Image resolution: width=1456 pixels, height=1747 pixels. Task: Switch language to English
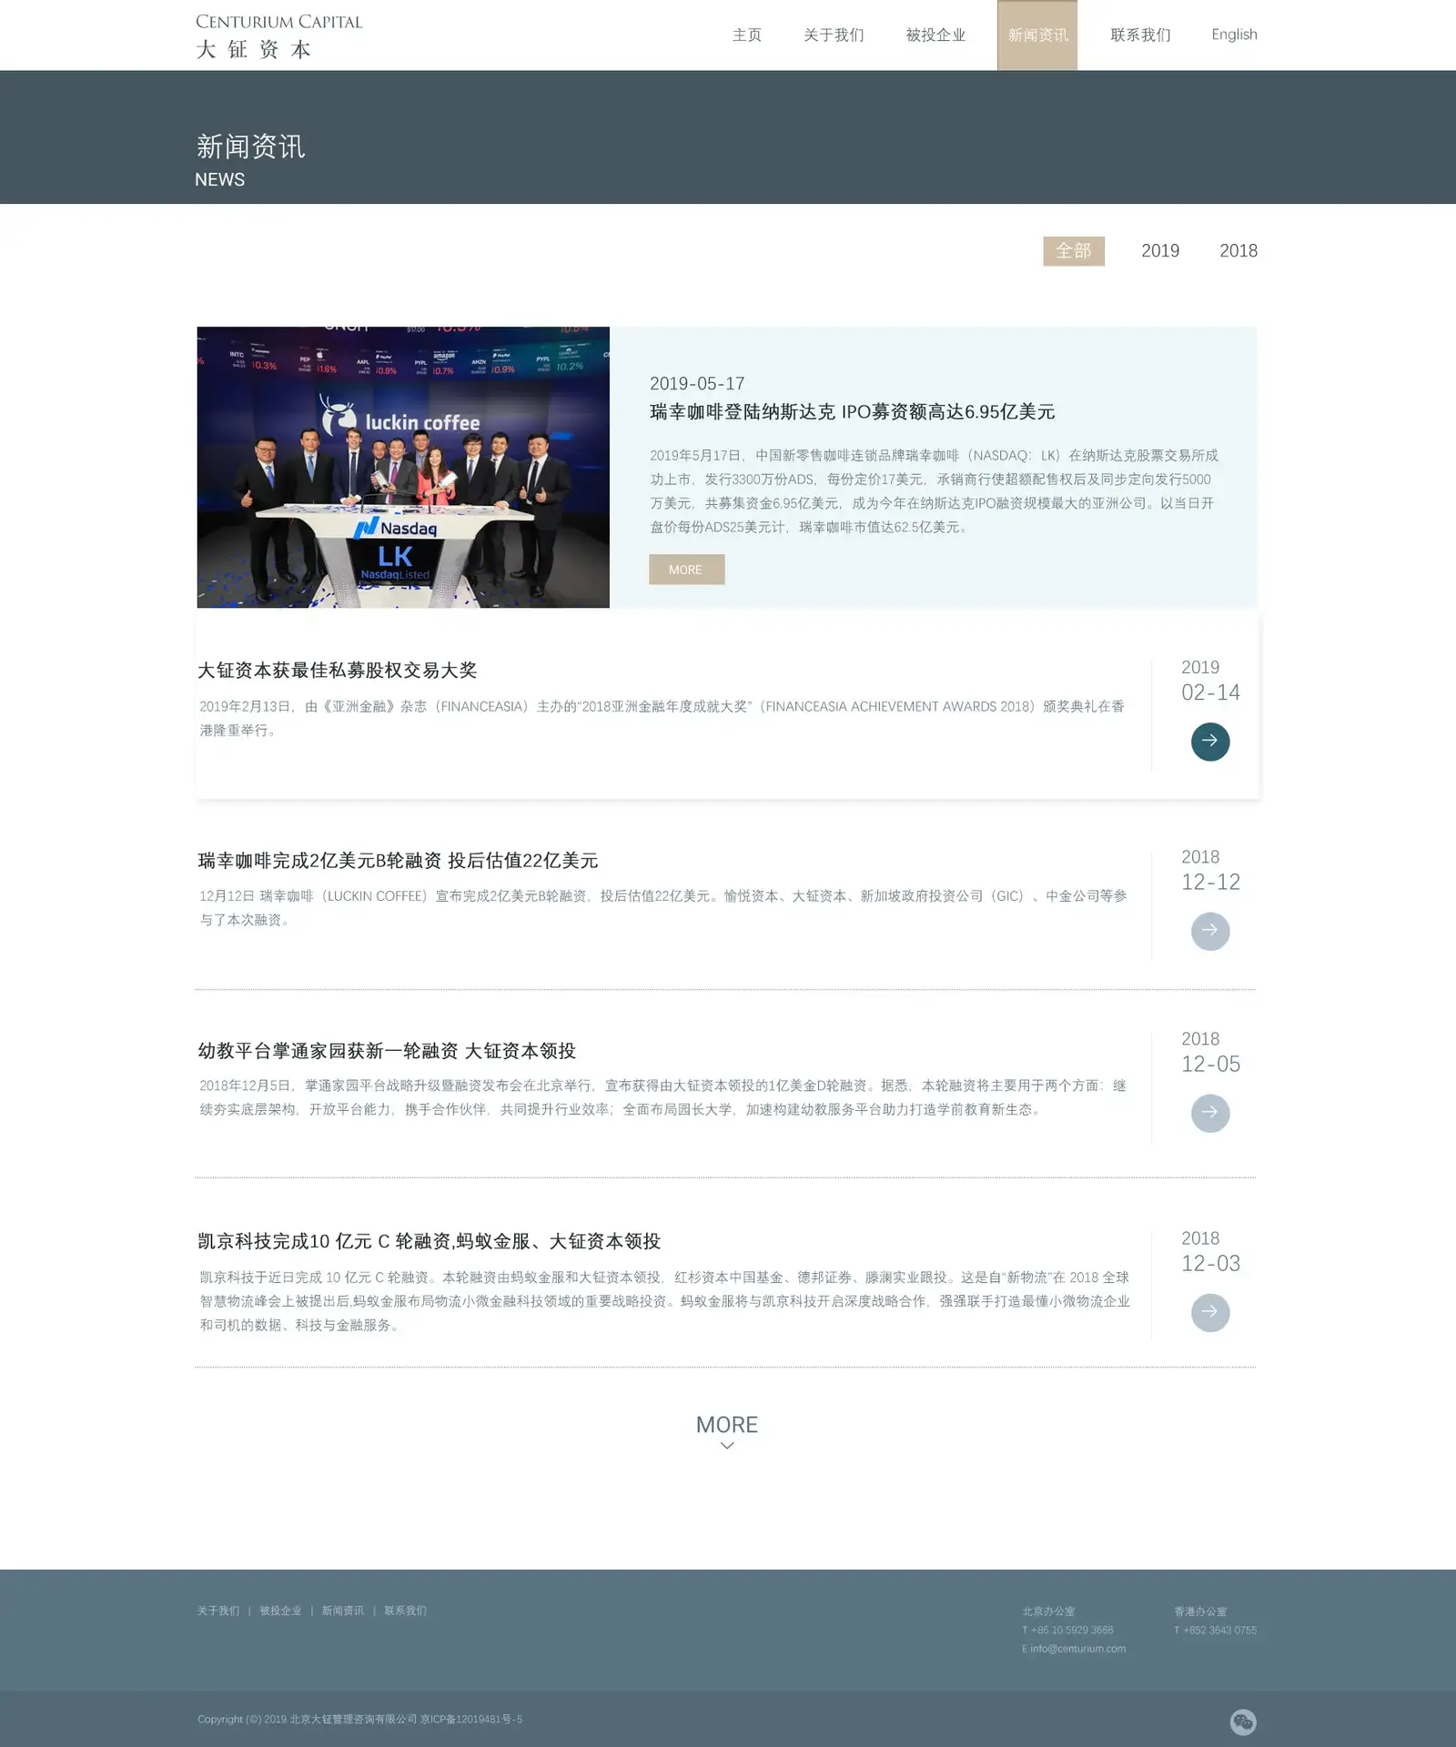pos(1234,35)
